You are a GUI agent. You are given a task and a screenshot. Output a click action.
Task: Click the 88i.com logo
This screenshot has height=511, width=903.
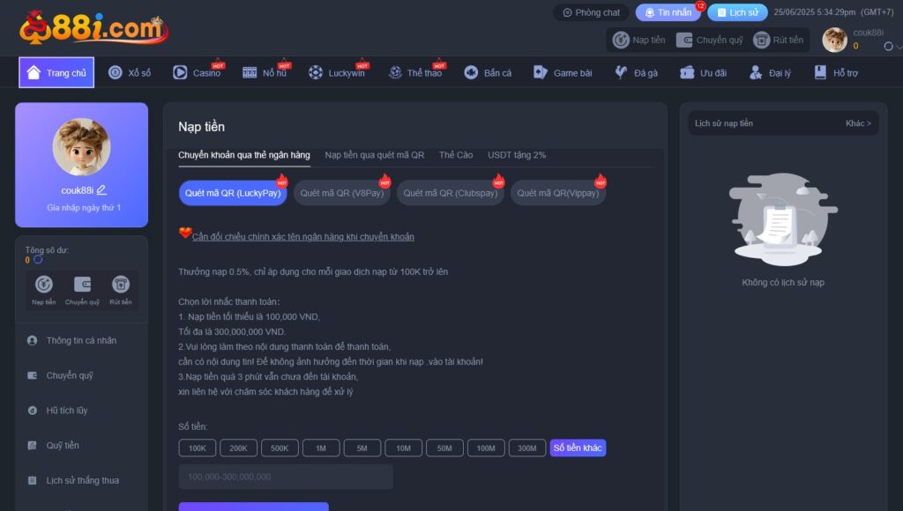pos(93,28)
